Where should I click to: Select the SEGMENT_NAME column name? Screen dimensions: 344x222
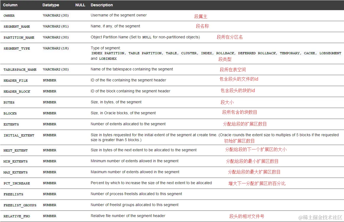(17, 27)
